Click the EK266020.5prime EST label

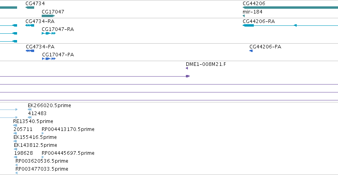tap(49, 106)
